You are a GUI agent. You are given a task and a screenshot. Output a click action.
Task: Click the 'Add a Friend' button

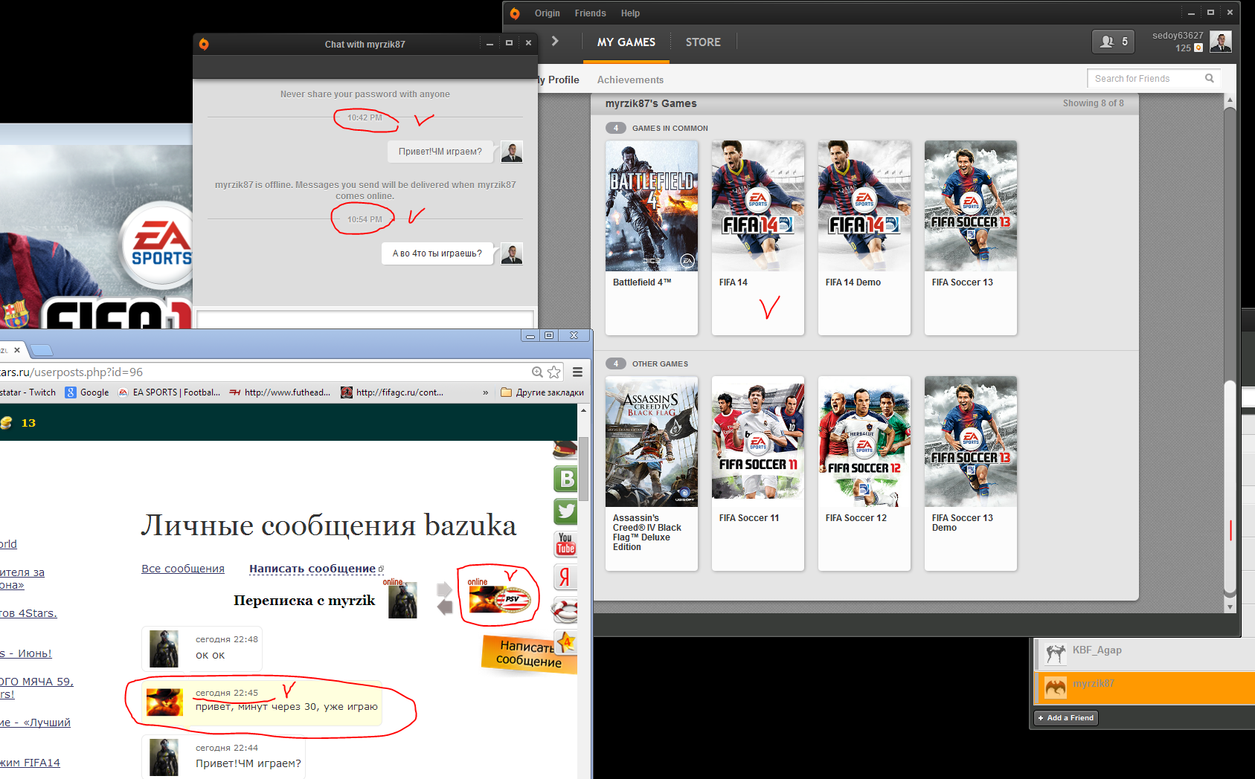[1066, 718]
